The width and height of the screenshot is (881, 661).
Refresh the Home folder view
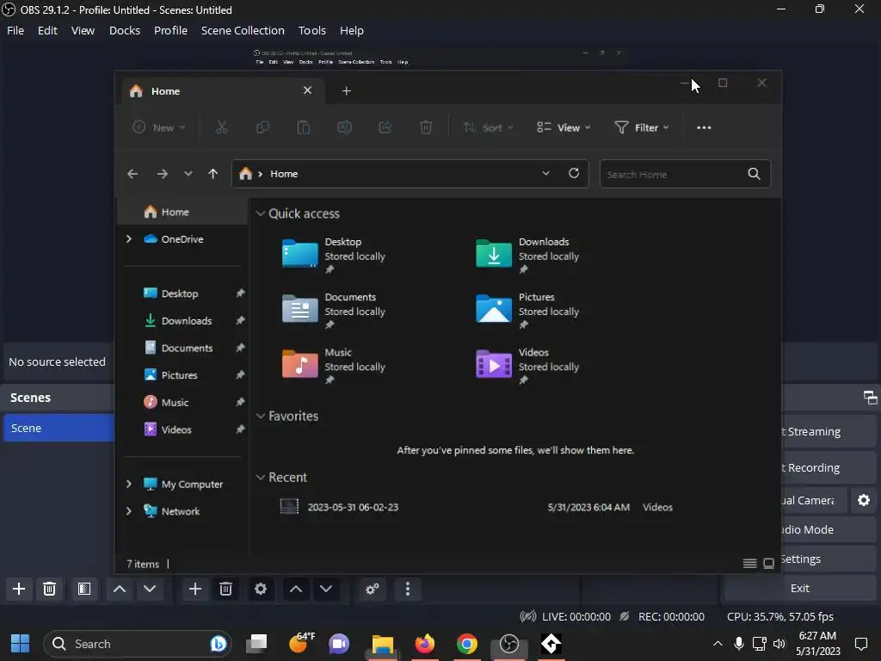(x=574, y=173)
